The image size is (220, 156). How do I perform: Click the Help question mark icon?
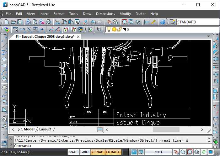[162, 22]
